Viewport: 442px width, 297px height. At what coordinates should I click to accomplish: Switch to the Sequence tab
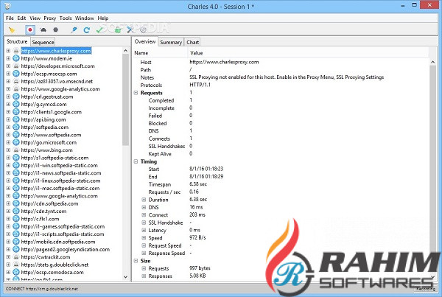coord(43,42)
